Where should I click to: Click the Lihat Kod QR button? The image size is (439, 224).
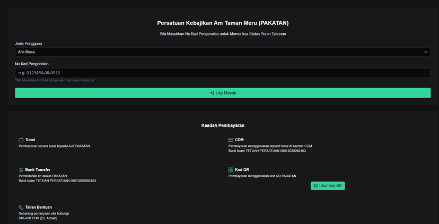pyautogui.click(x=328, y=186)
